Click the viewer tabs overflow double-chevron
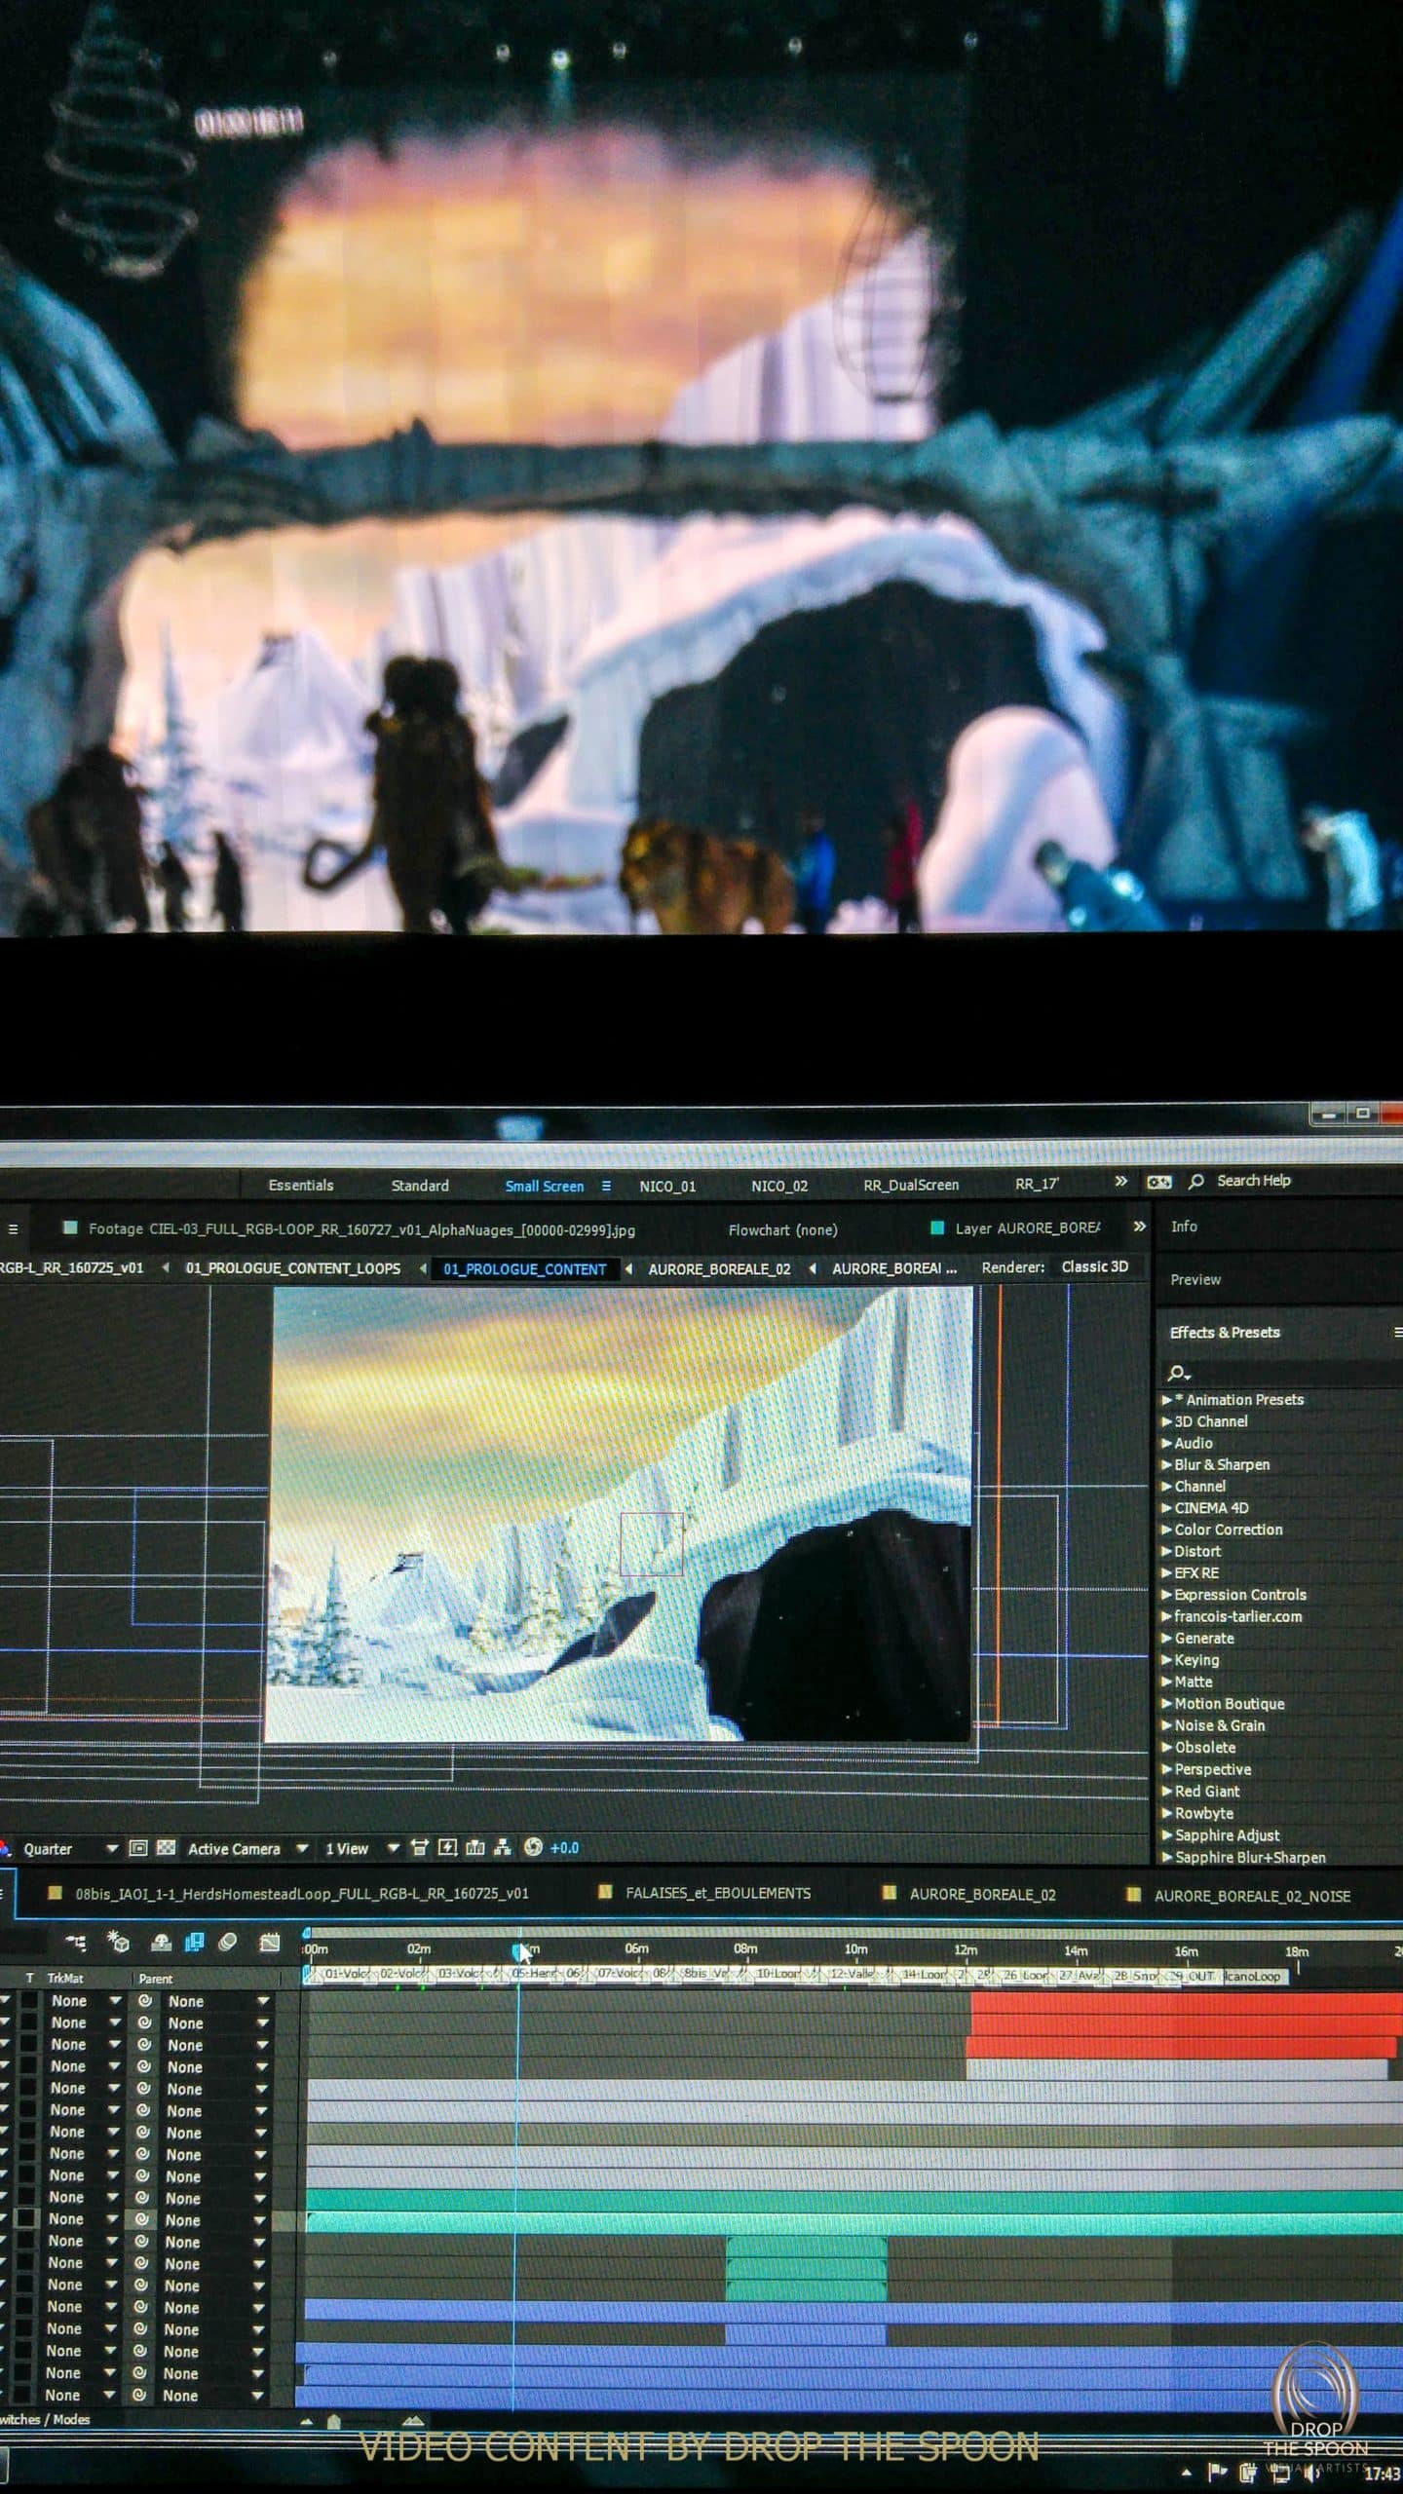Viewport: 1403px width, 2494px height. (1139, 1227)
